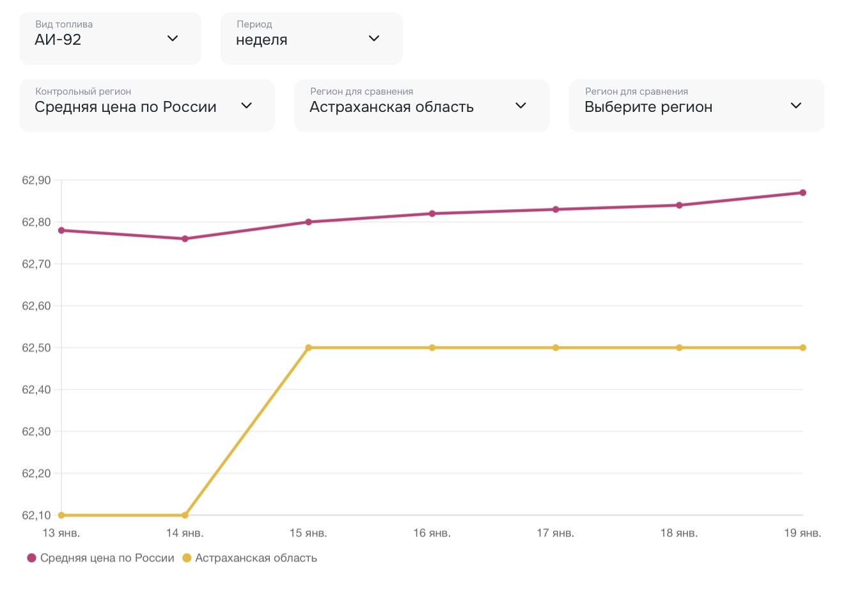
Task: Click the 62,50 y-axis label
Action: pos(36,348)
